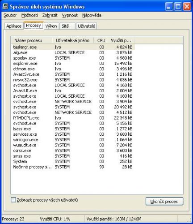
Task: Switch to the Aplikace tab
Action: coord(14,26)
